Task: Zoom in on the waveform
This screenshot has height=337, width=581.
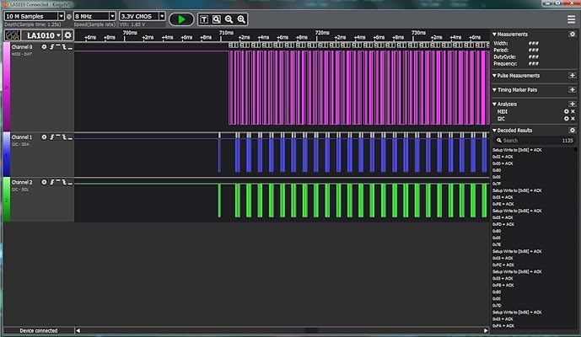Action: tap(242, 19)
